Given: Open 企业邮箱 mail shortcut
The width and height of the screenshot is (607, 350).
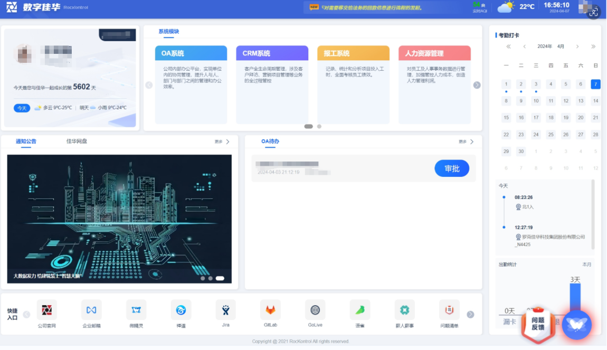Looking at the screenshot, I should click(91, 310).
